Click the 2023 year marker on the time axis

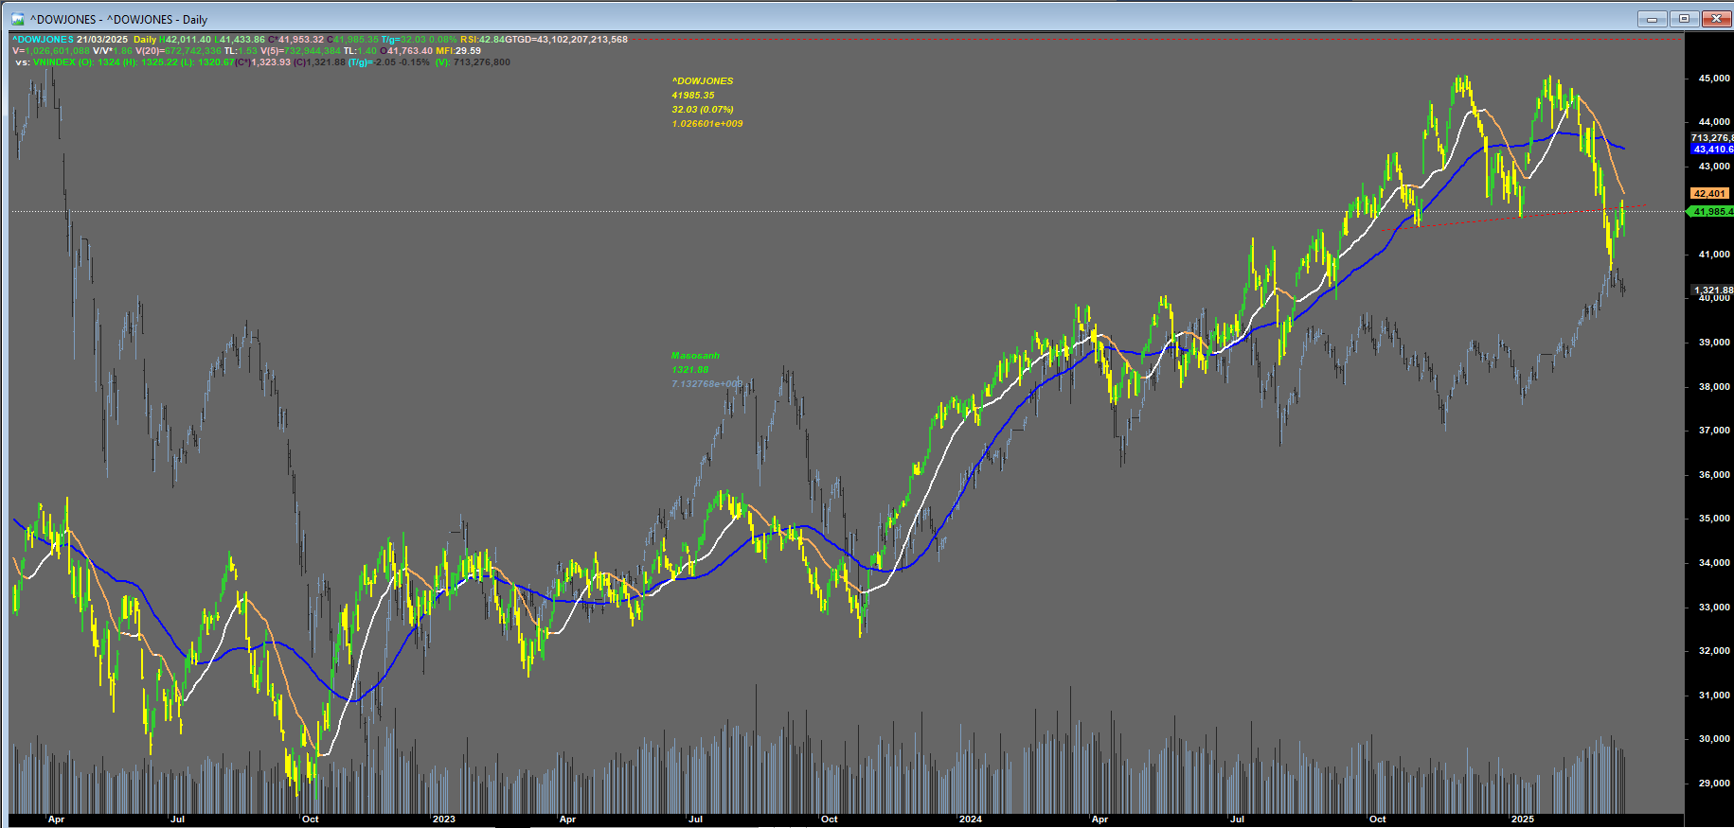pyautogui.click(x=443, y=819)
